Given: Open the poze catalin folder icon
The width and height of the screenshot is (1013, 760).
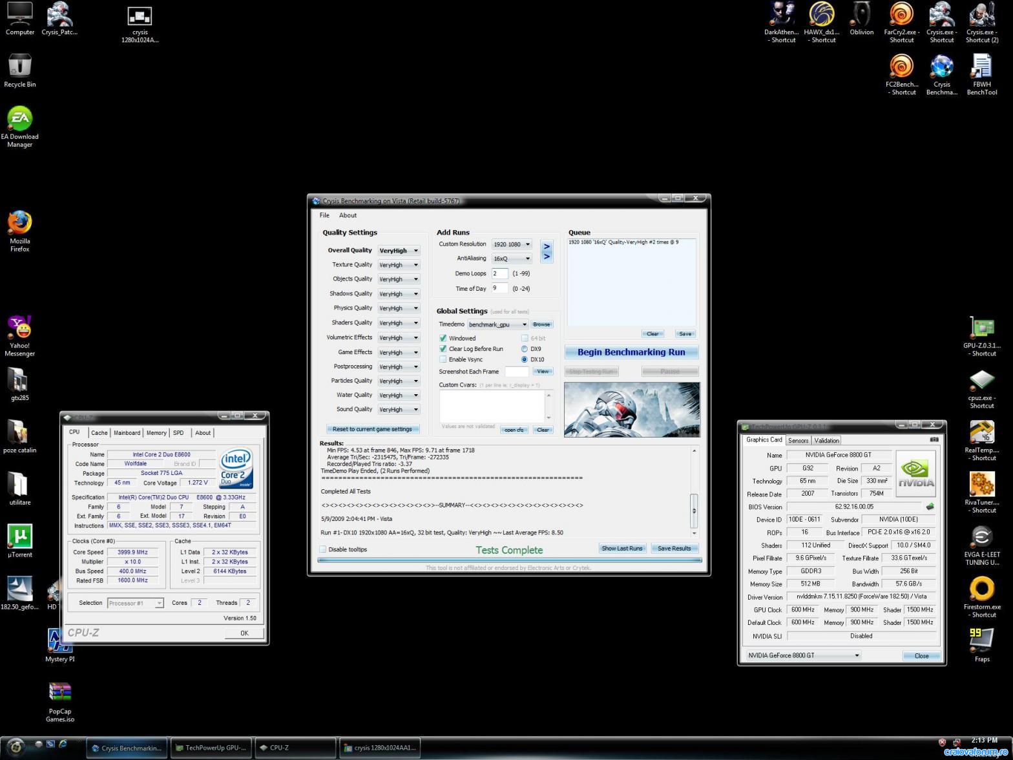Looking at the screenshot, I should pos(20,437).
